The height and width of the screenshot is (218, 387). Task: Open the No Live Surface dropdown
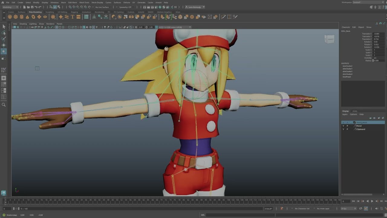102,7
